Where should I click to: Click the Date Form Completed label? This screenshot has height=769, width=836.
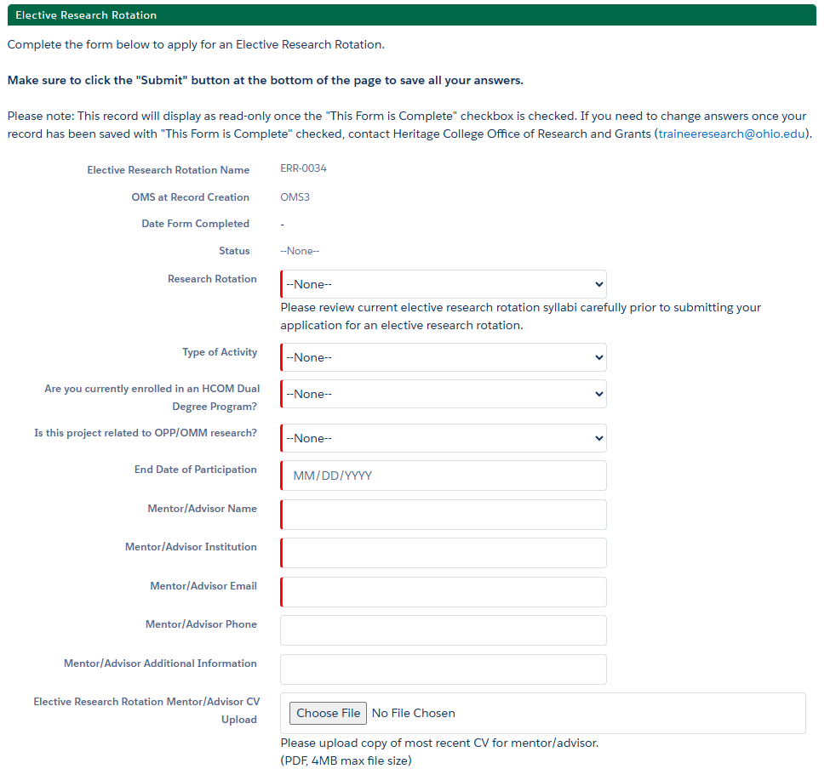pos(195,224)
